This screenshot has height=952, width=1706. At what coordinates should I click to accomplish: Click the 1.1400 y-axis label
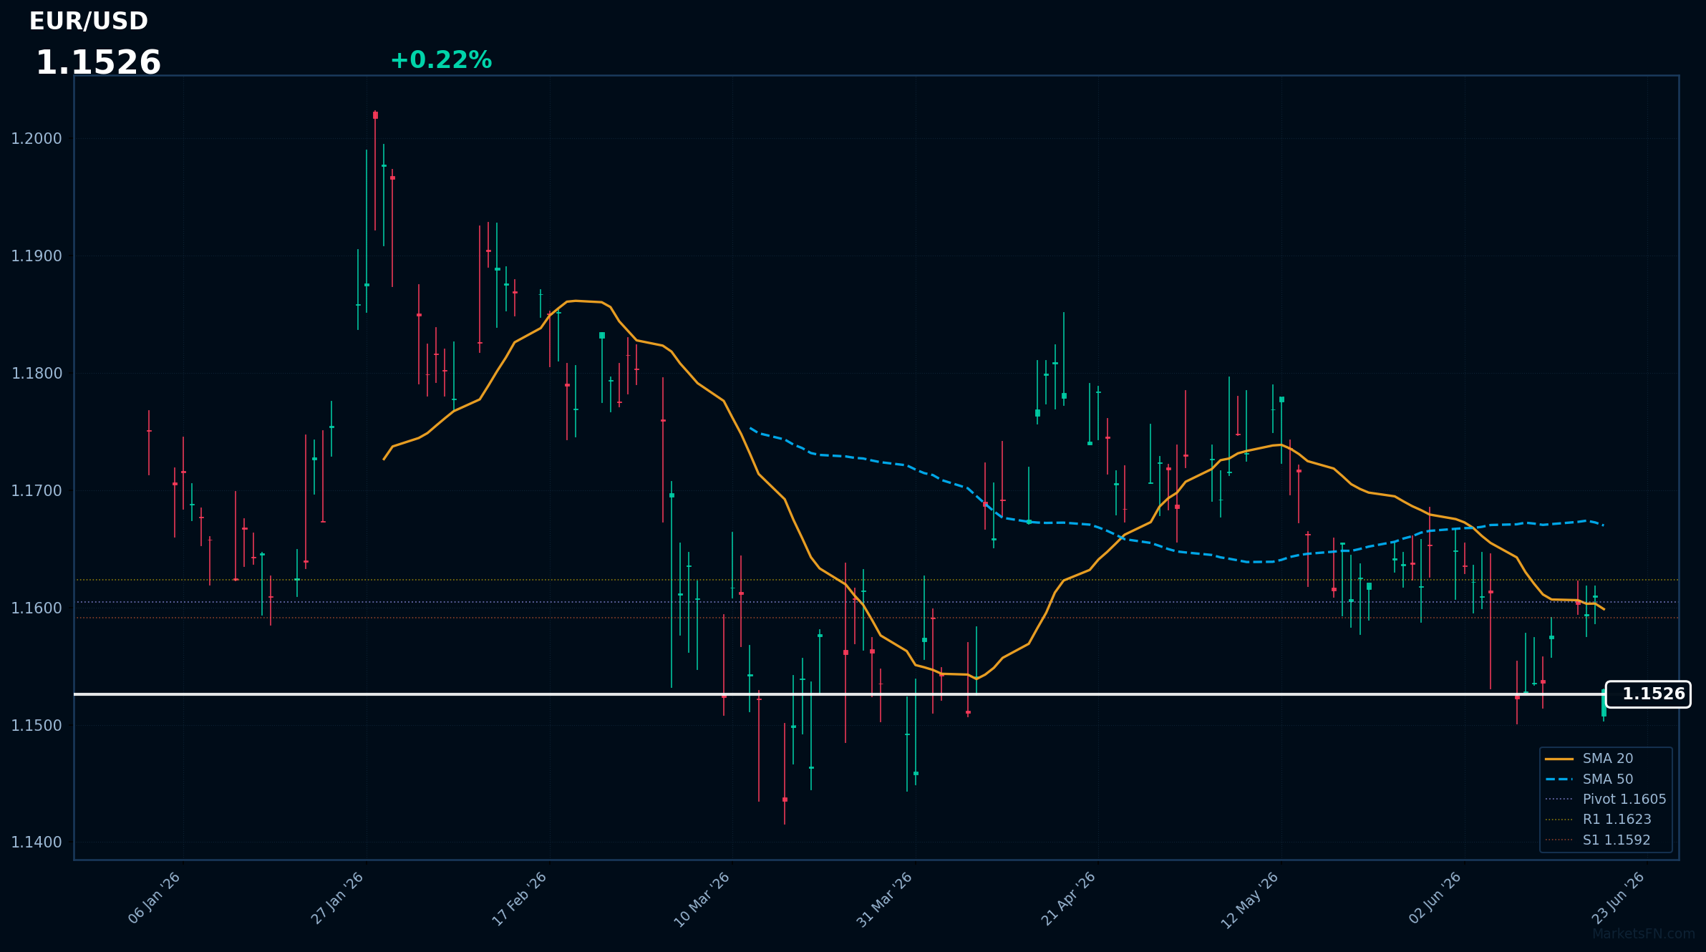click(x=37, y=842)
